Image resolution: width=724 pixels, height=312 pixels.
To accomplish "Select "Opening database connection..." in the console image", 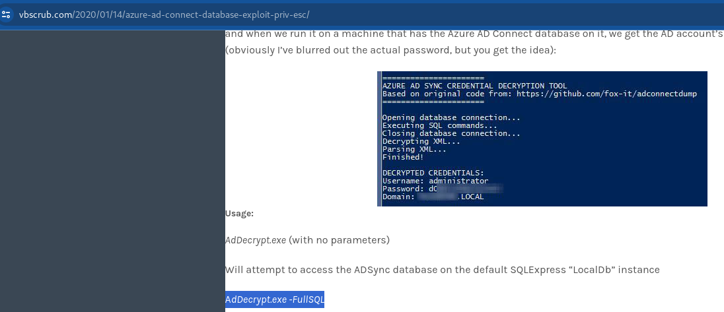I will coord(451,117).
